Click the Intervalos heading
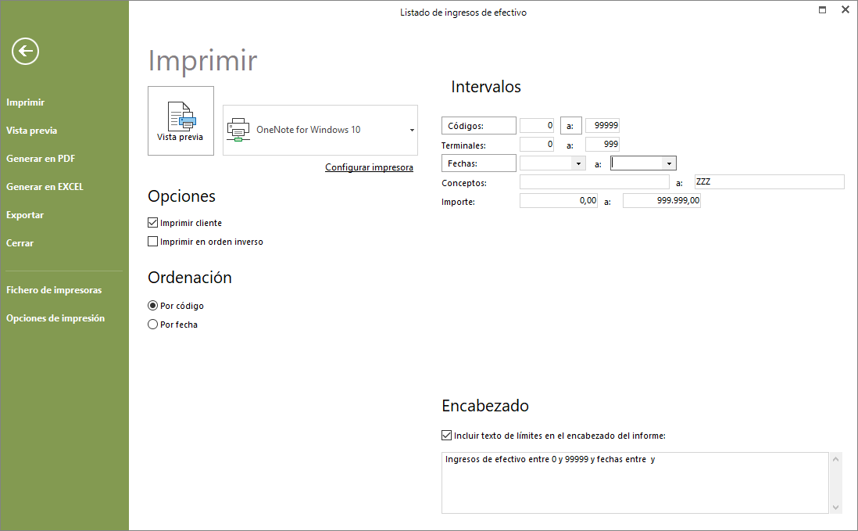 [486, 87]
